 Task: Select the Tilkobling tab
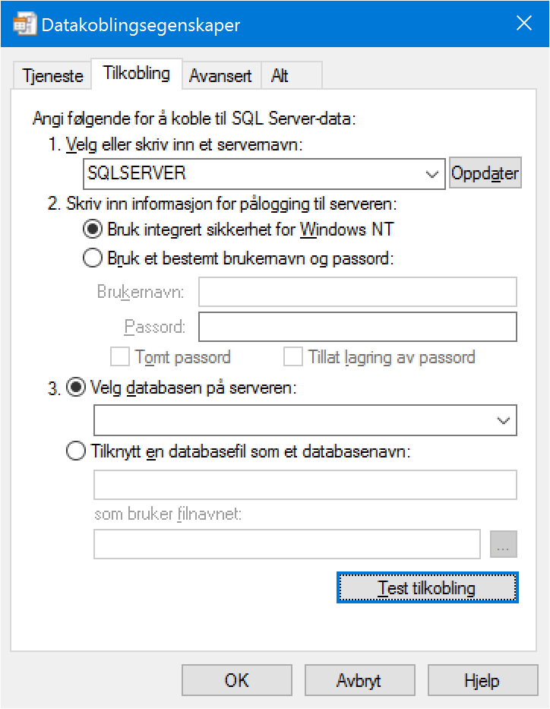coord(137,73)
